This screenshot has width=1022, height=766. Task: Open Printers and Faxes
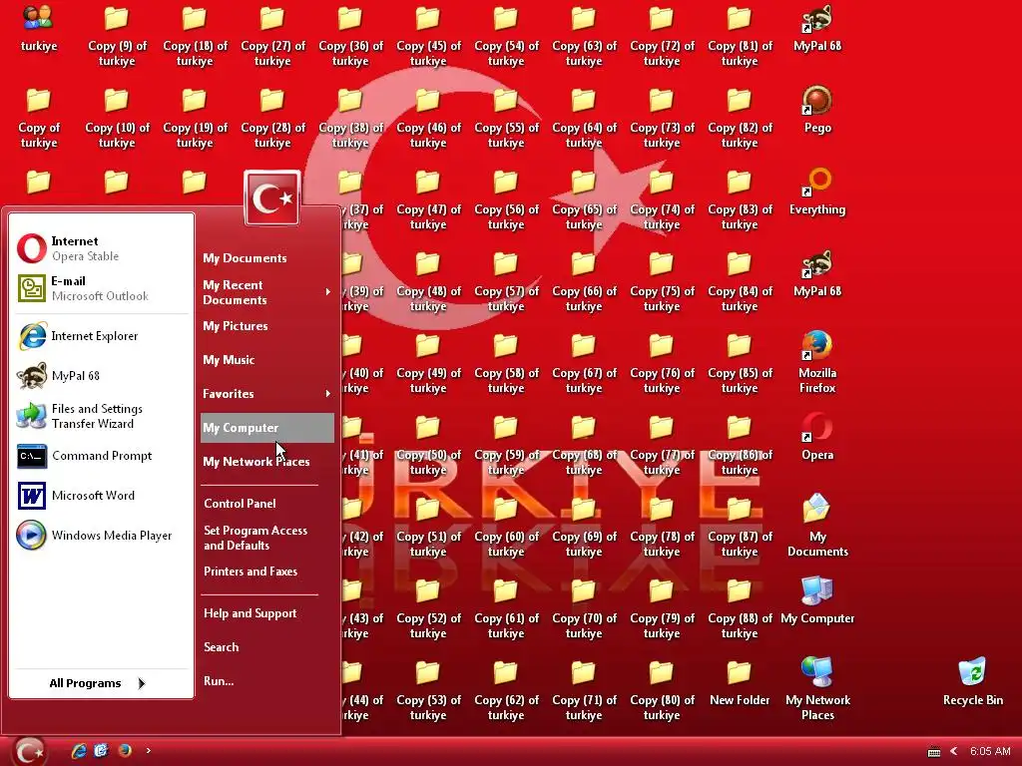[x=267, y=572]
